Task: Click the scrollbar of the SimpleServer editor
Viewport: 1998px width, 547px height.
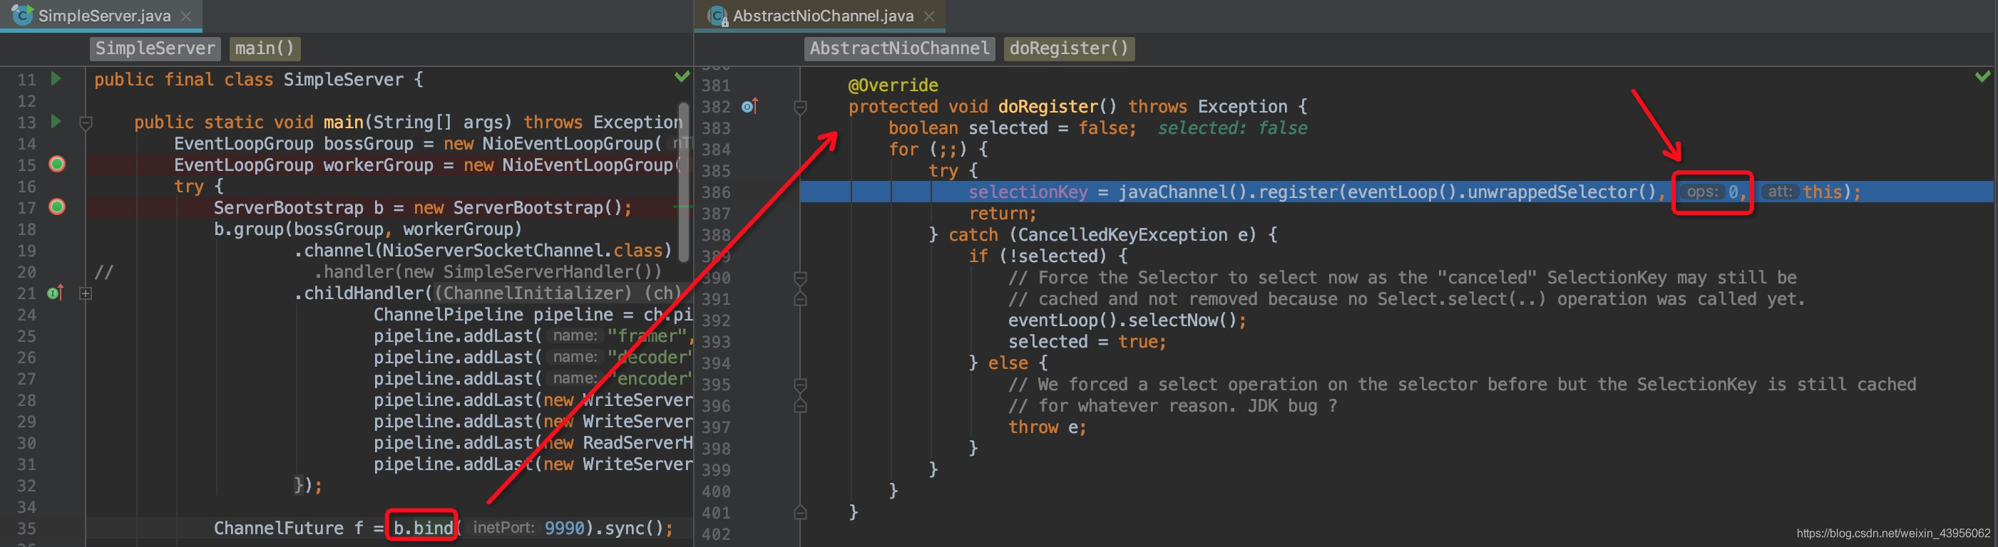Action: point(683,182)
